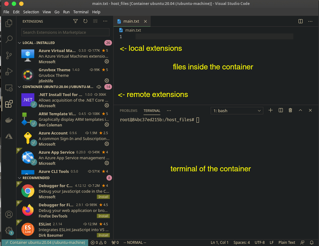Clear extensions search results icon
The image size is (319, 246).
pyautogui.click(x=95, y=21)
